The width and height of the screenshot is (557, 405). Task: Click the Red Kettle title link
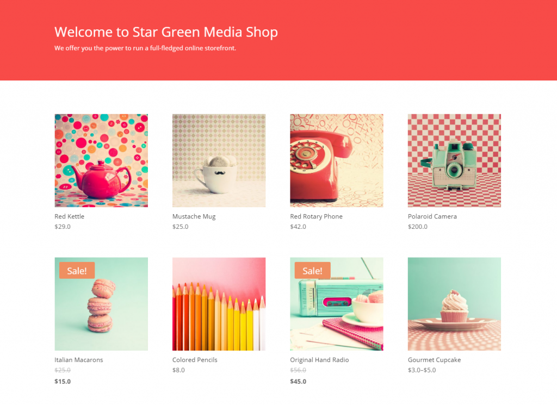(69, 216)
